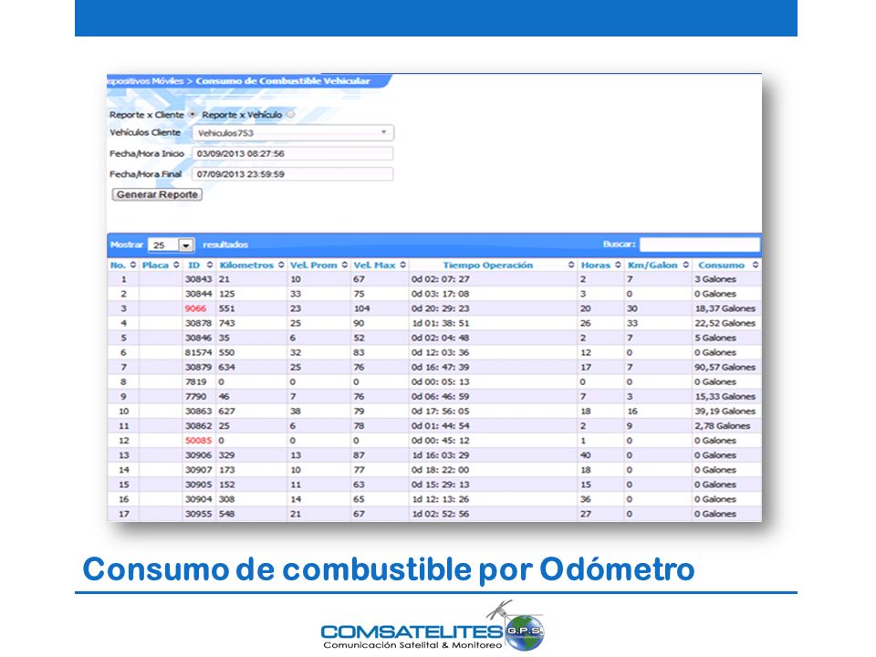
Task: Open the Vehículos Cliente dropdown
Action: [293, 133]
